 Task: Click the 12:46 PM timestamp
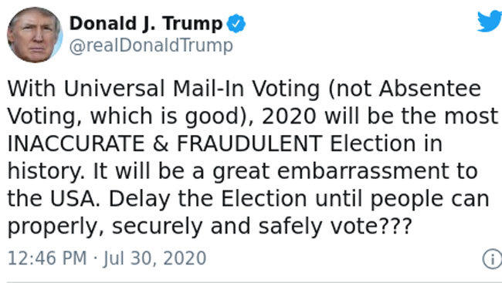[x=47, y=258]
